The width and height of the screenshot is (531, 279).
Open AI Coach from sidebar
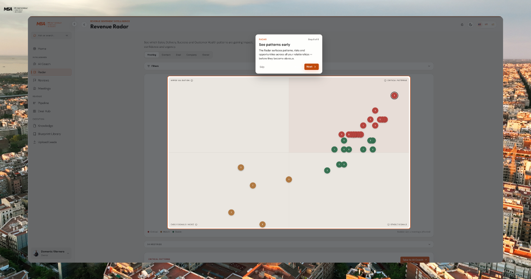pyautogui.click(x=44, y=64)
